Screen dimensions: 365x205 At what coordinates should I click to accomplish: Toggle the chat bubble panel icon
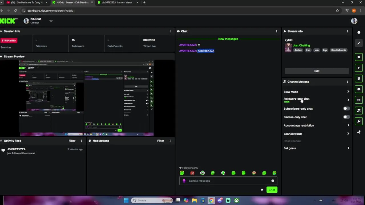359,89
